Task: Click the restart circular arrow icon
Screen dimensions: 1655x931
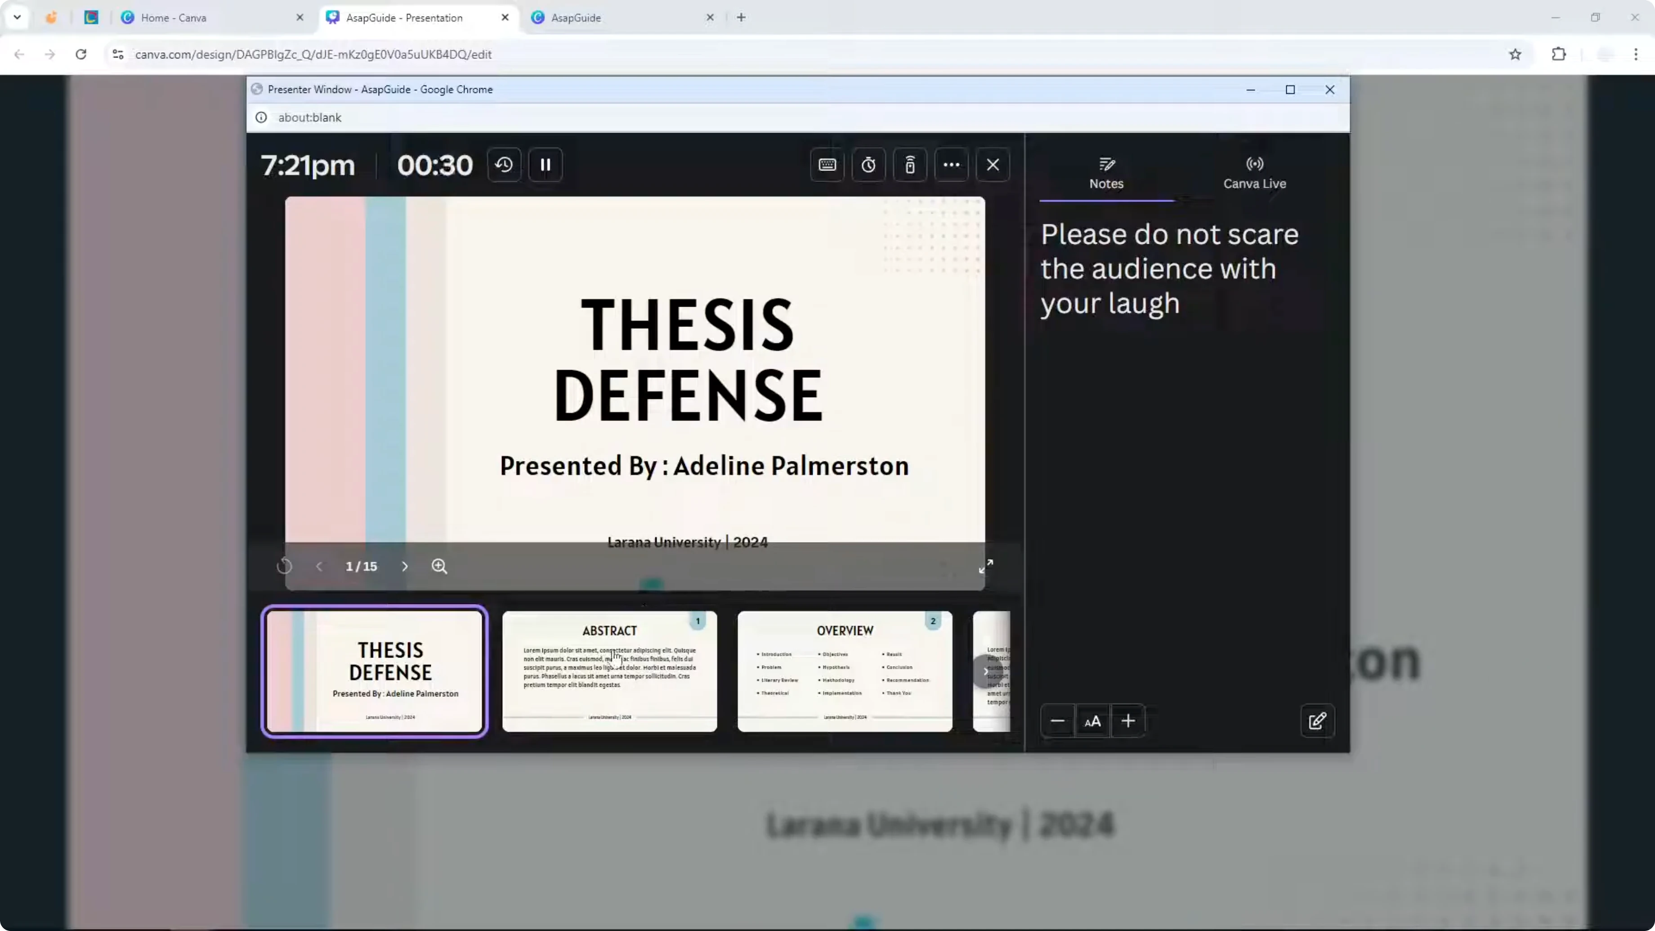Action: pos(285,566)
